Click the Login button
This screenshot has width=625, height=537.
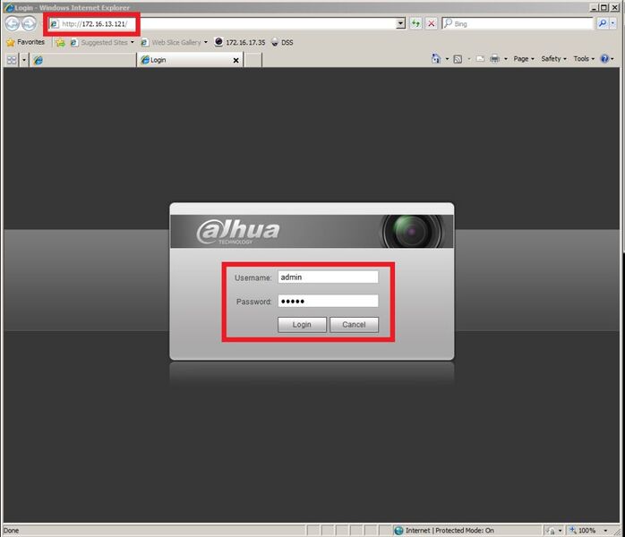point(302,325)
